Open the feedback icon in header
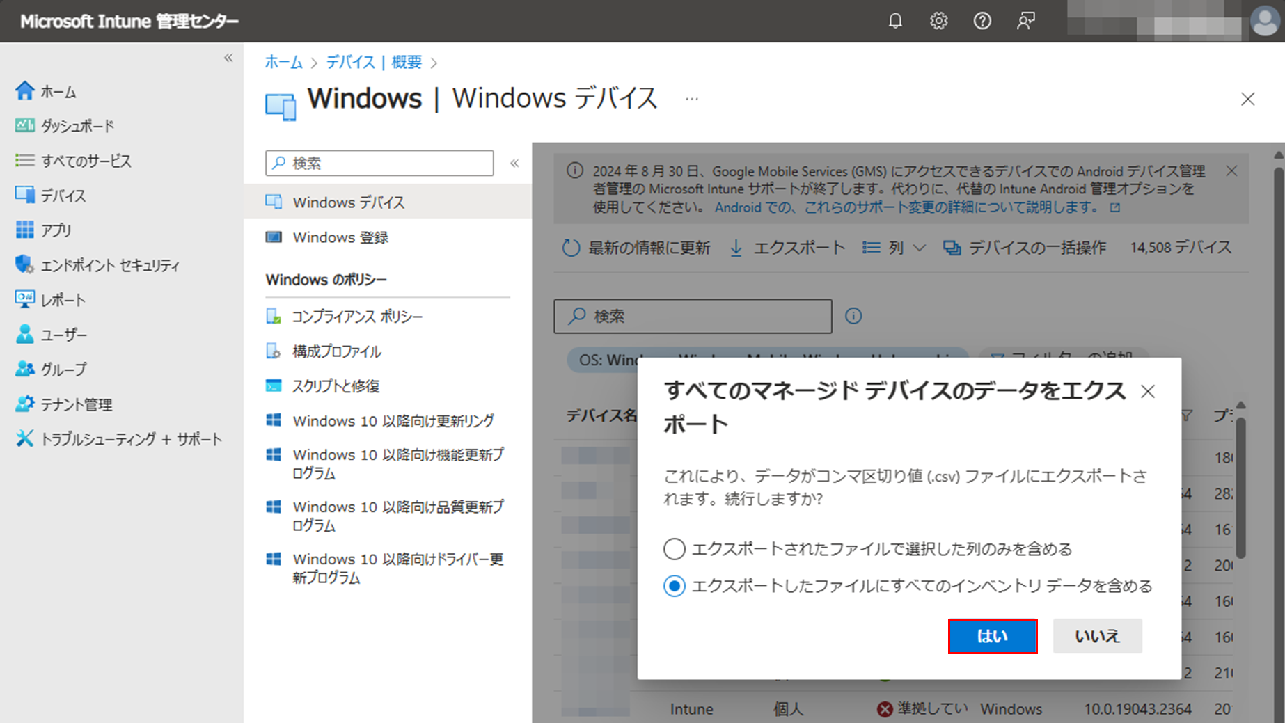Image resolution: width=1285 pixels, height=723 pixels. [x=1025, y=21]
